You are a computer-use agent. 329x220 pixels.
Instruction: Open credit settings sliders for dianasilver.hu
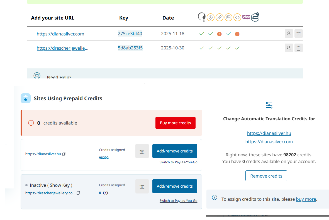pos(142,151)
